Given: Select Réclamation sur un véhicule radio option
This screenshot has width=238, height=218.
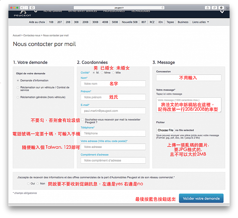Looking at the screenshot, I should pyautogui.click(x=18, y=88).
